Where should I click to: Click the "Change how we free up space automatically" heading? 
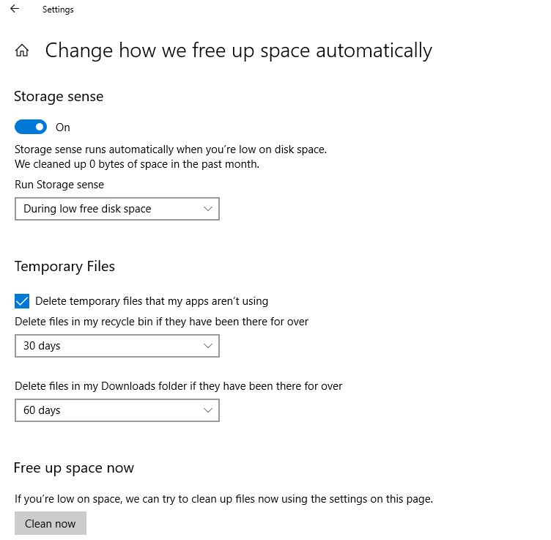238,51
